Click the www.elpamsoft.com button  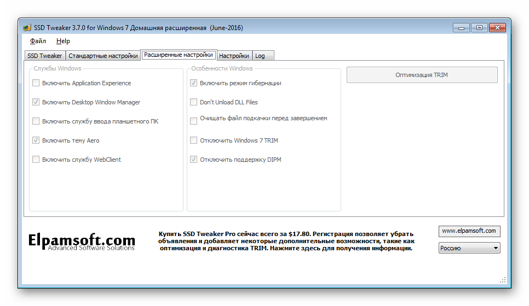click(x=469, y=231)
